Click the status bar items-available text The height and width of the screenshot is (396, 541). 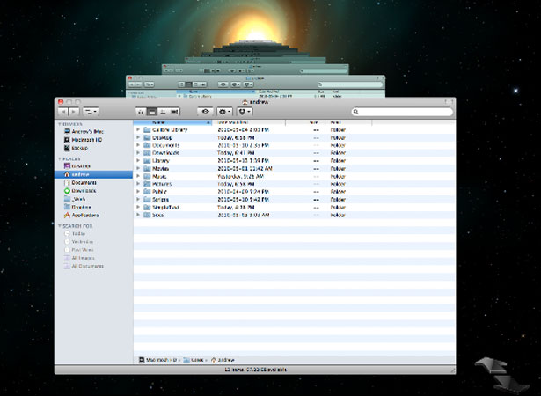255,370
